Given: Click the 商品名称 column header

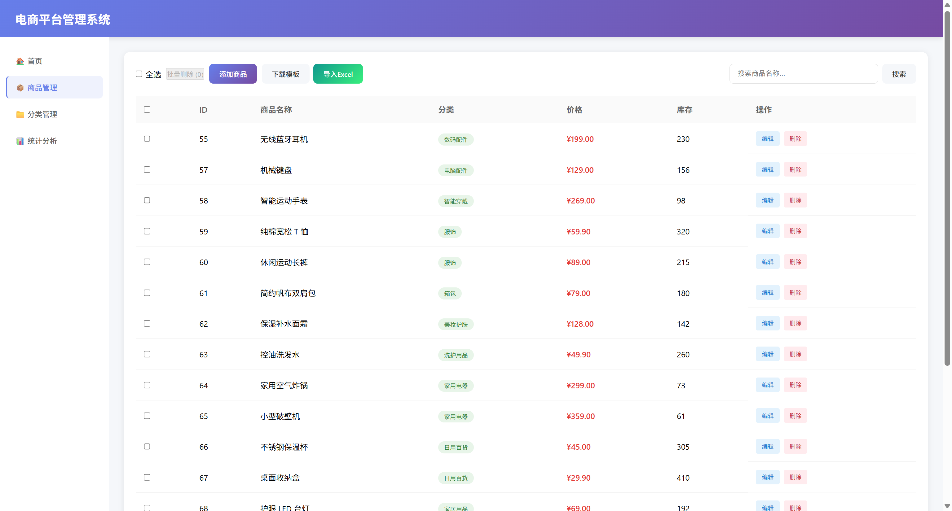Looking at the screenshot, I should click(276, 110).
